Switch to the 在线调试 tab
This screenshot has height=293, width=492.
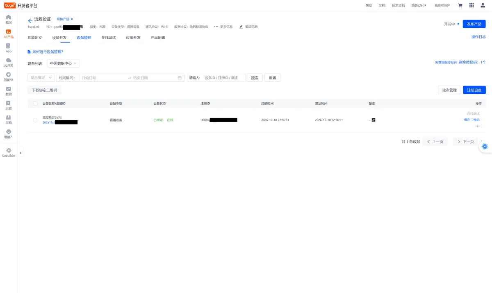(109, 38)
